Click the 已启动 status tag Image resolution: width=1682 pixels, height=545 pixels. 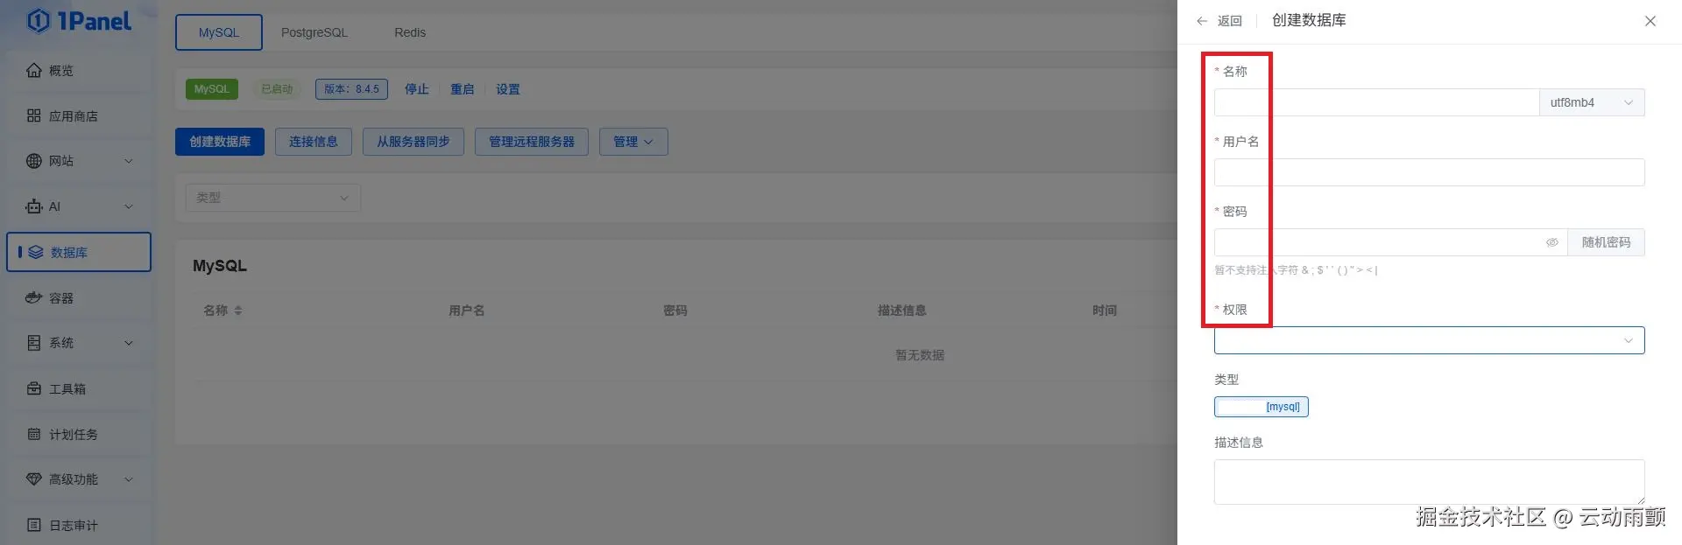277,89
